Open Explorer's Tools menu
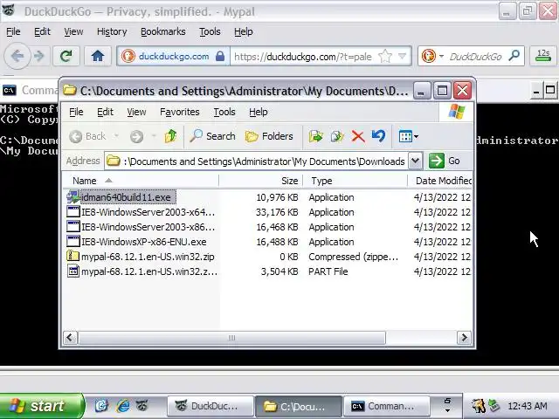 coord(224,112)
